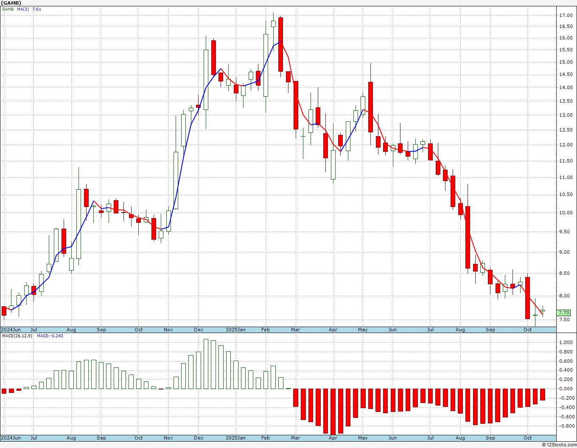
Task: Click the 11.00 price axis label
Action: pyautogui.click(x=566, y=177)
